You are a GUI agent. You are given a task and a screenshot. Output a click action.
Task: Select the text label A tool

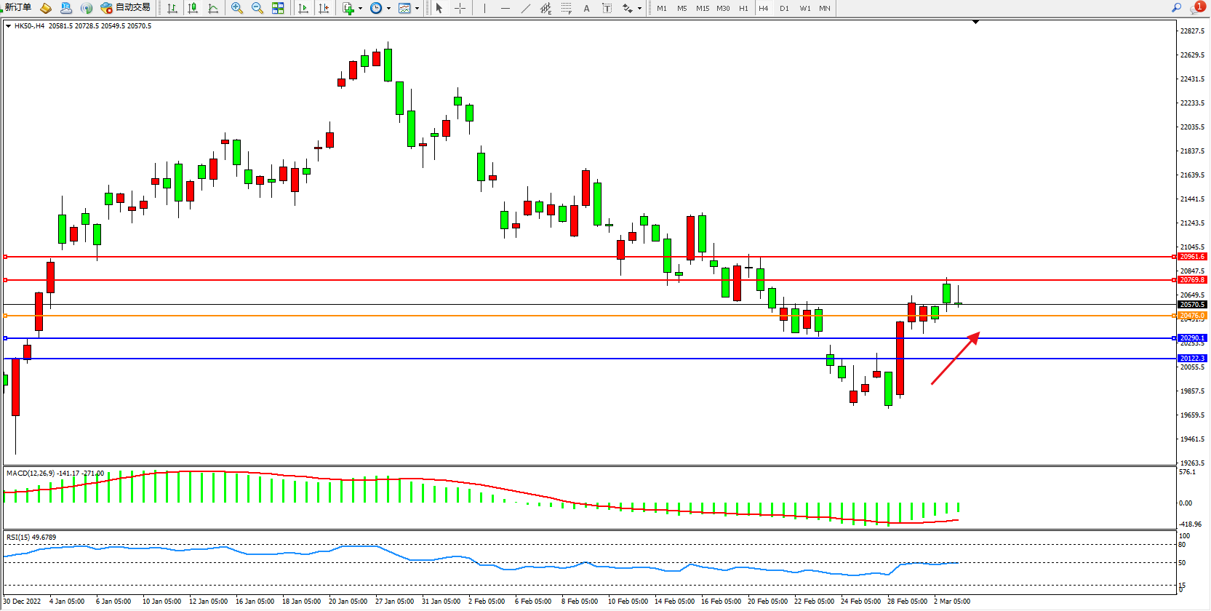coord(586,8)
